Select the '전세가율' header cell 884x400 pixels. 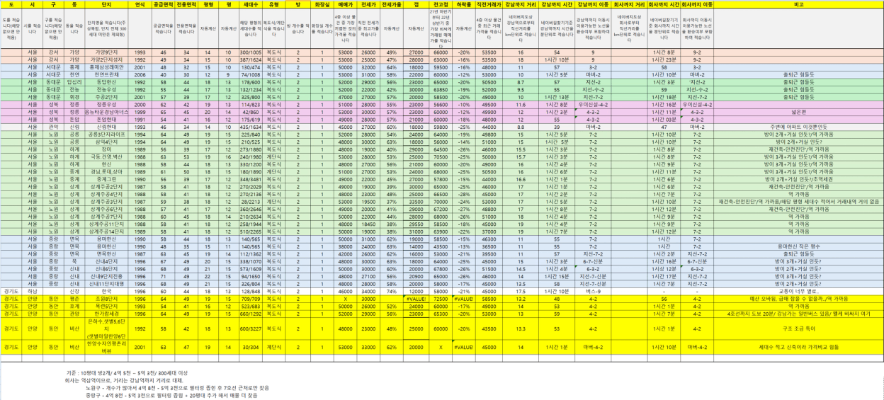point(391,4)
